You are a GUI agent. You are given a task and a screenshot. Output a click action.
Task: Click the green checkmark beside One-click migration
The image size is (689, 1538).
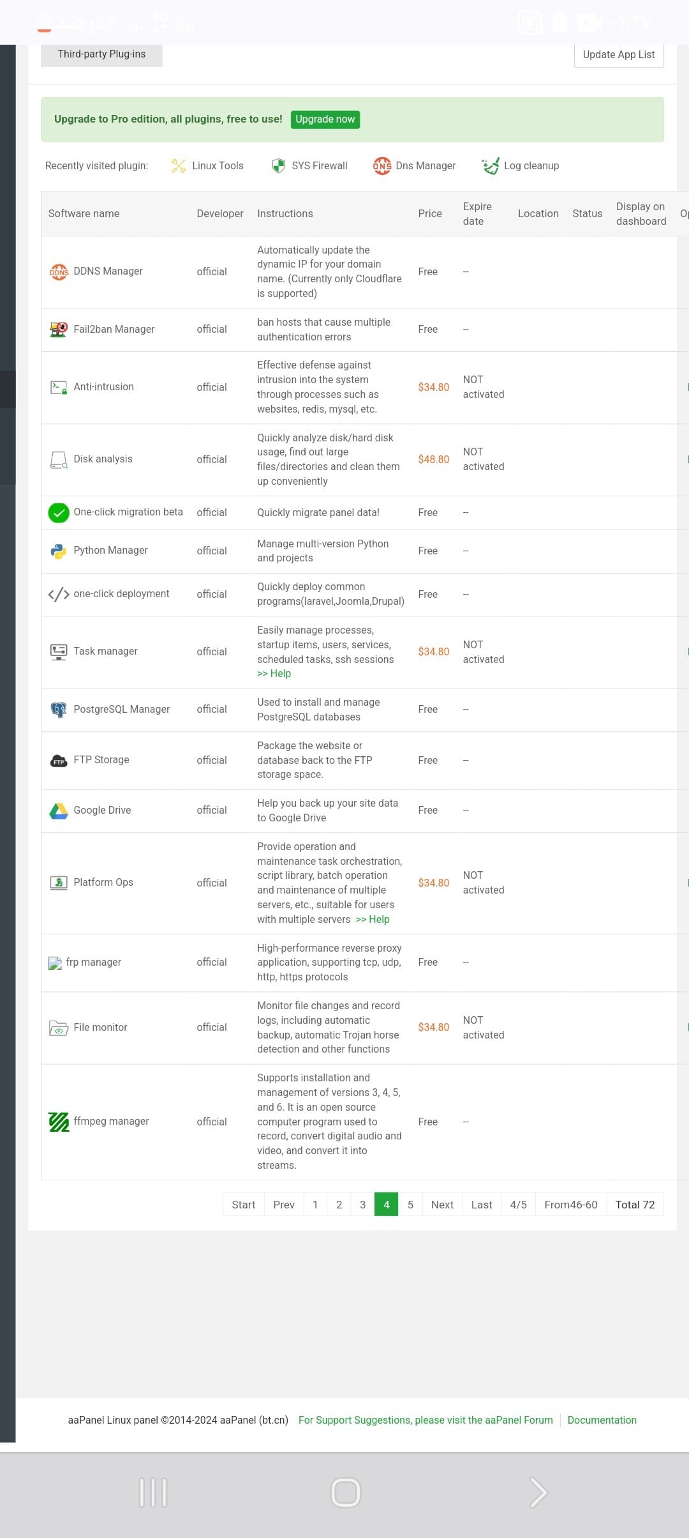tap(59, 513)
